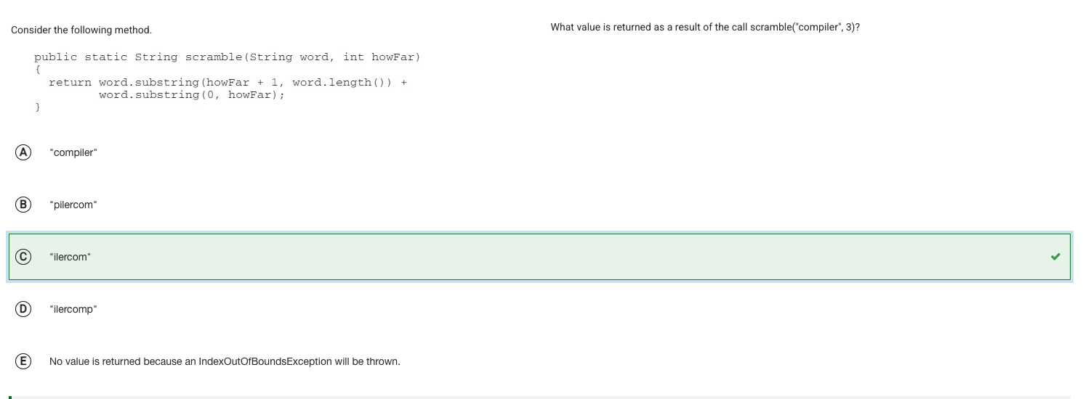Click the green correct-answer checkmark icon
This screenshot has height=399, width=1083.
click(x=1055, y=257)
